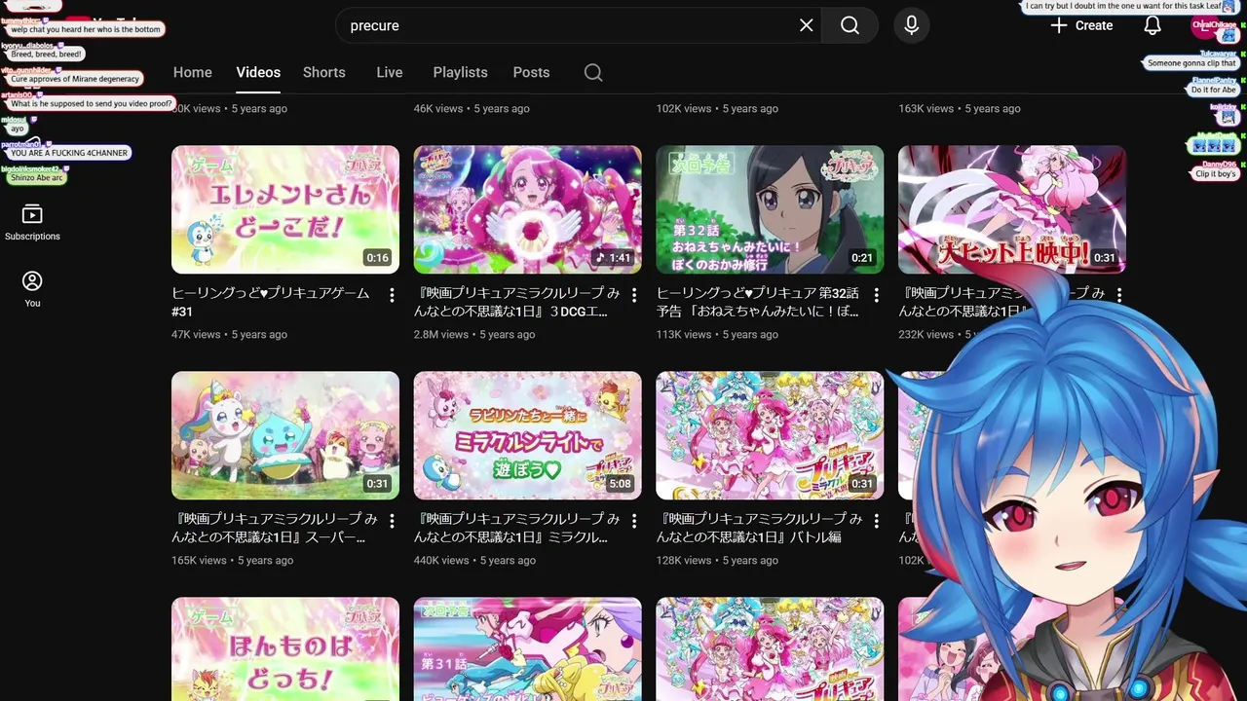Select the Videos tab

258,72
